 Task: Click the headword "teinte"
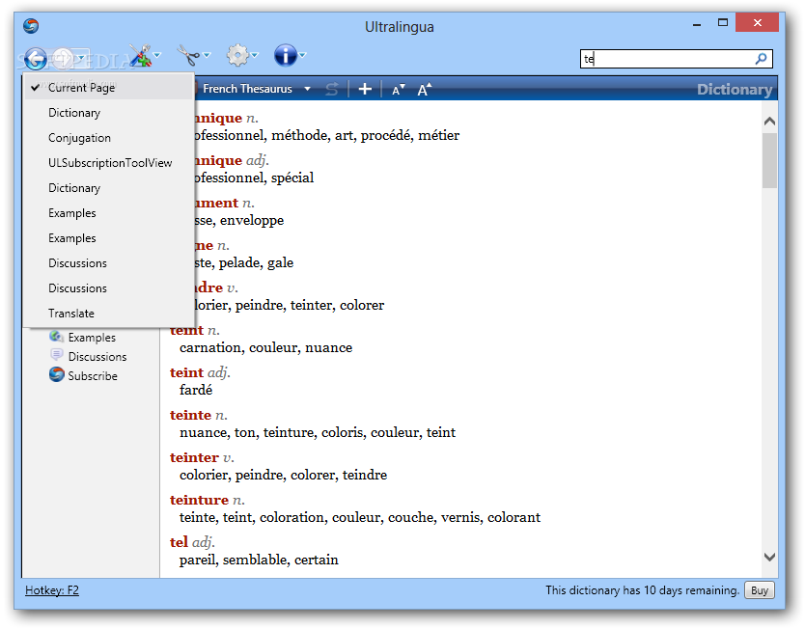coord(190,415)
